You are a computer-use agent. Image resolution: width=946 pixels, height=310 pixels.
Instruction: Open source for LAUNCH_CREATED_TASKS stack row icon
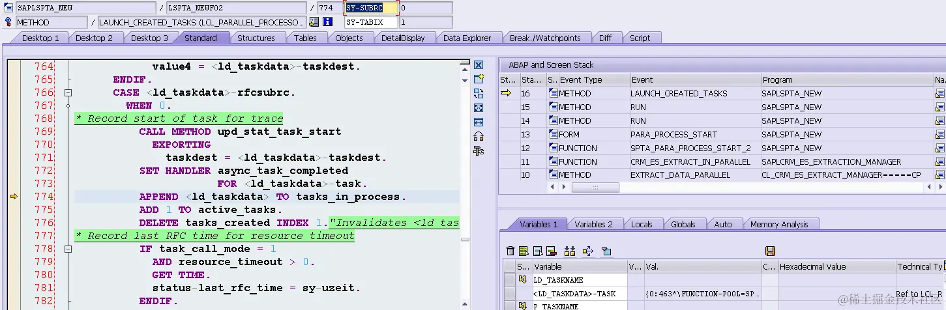point(939,94)
